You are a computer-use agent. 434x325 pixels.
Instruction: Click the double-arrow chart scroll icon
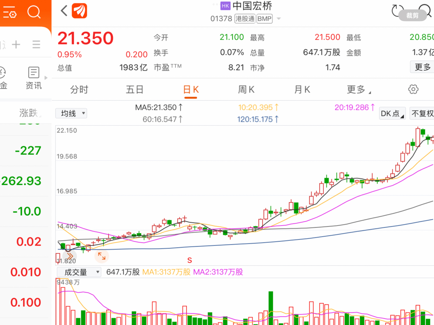70,256
